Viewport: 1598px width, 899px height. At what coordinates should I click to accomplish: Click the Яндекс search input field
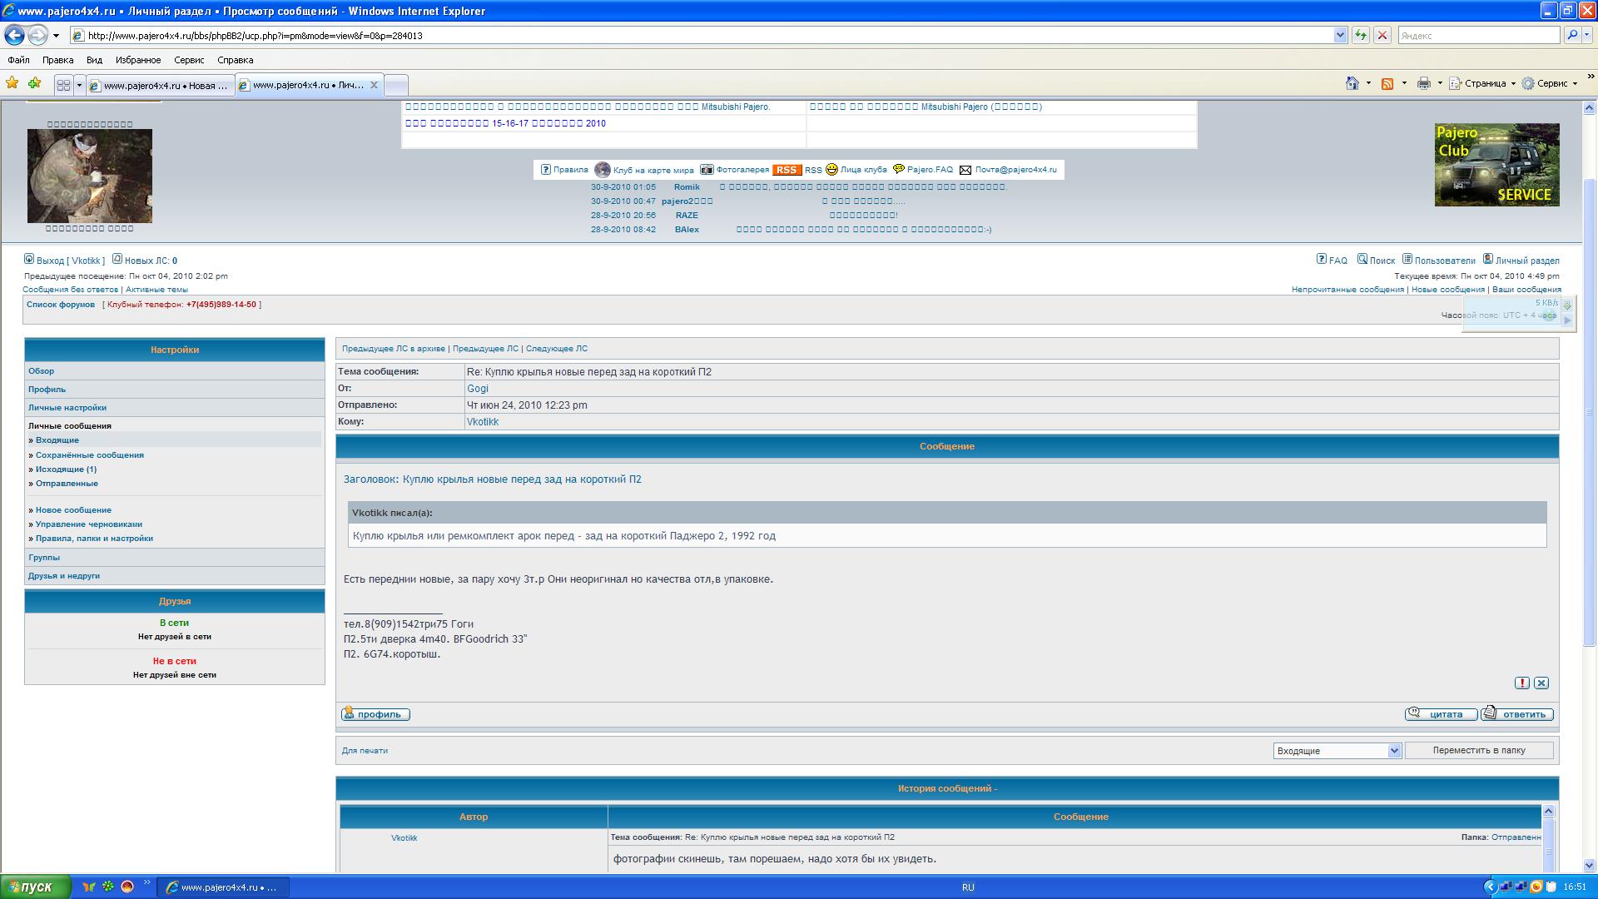pyautogui.click(x=1479, y=35)
